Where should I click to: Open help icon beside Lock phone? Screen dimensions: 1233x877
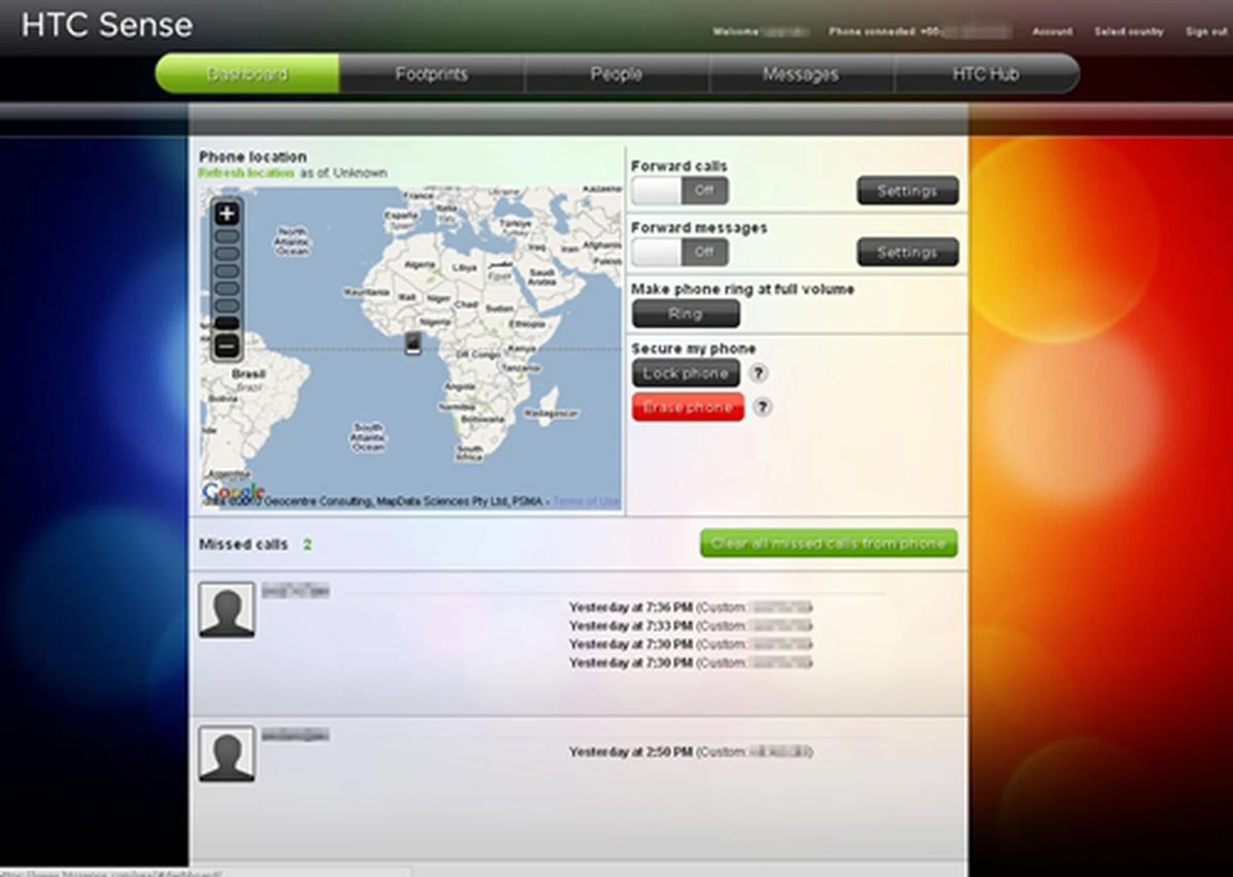(758, 373)
